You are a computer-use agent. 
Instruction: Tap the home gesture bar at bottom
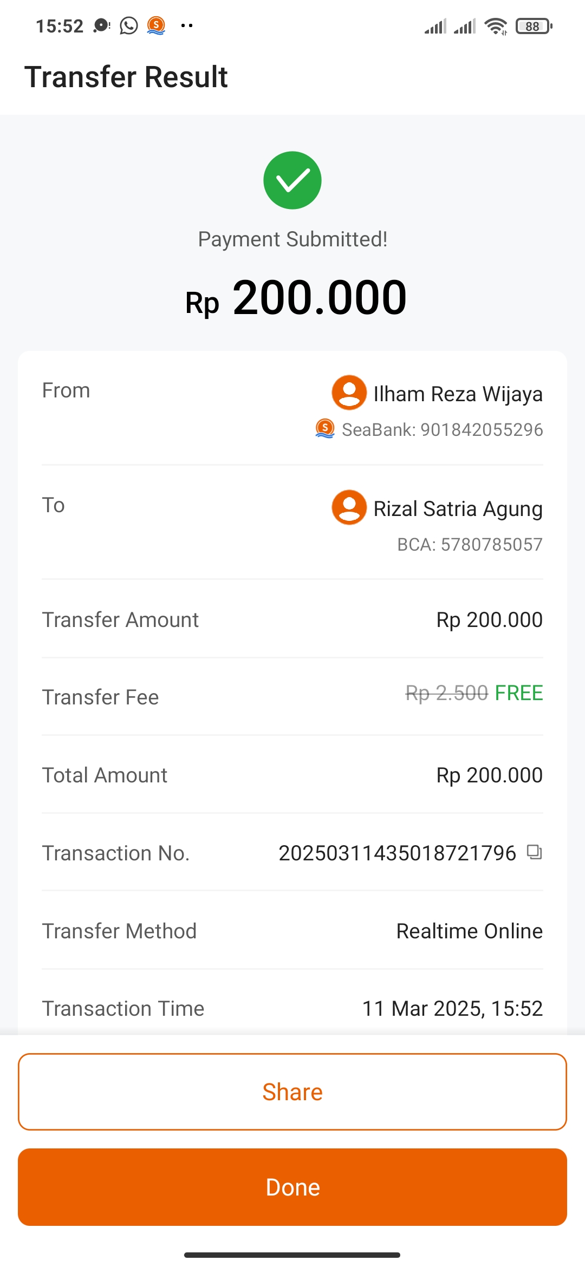(x=292, y=1255)
